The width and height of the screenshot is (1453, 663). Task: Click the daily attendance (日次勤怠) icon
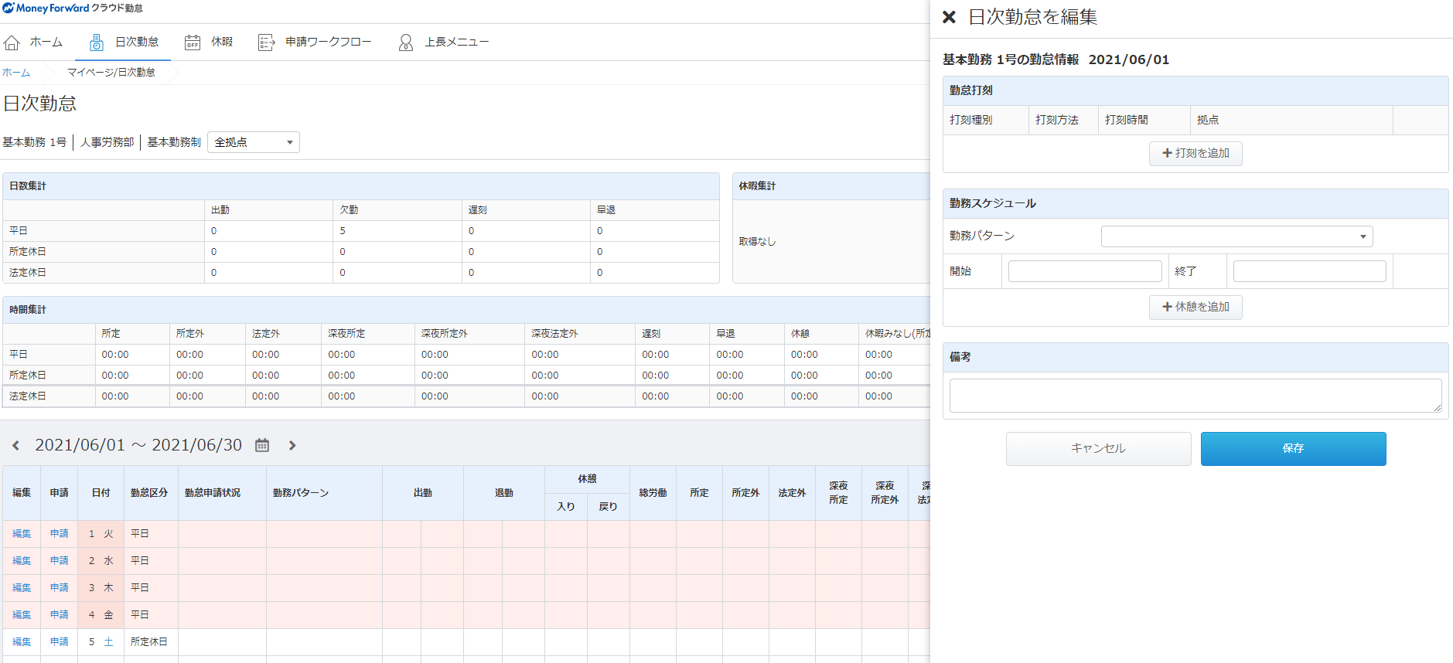pyautogui.click(x=97, y=42)
